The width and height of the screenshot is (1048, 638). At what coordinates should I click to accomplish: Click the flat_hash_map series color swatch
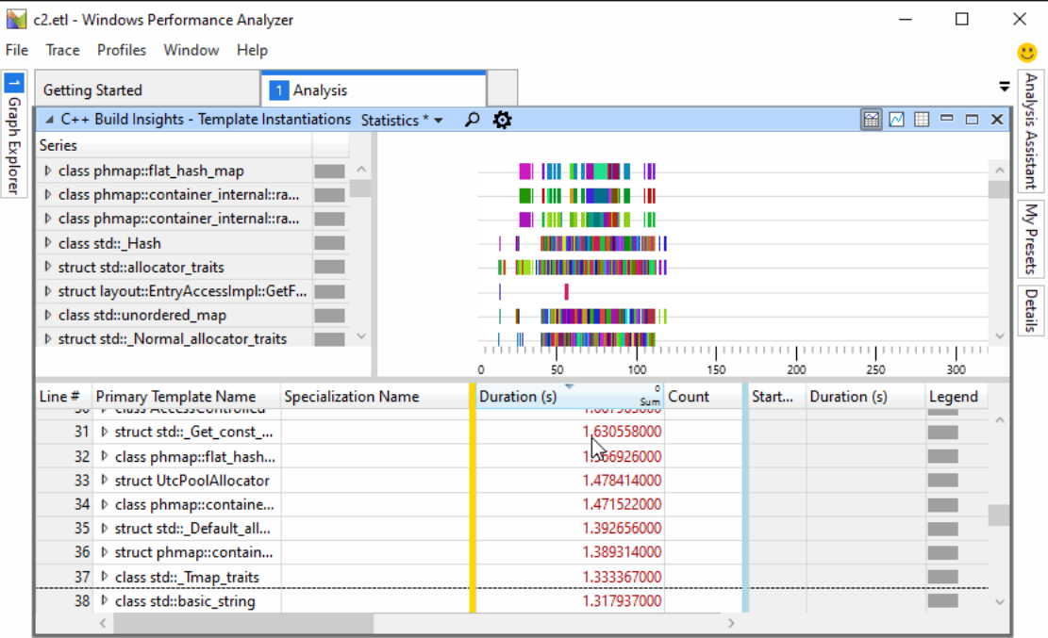coord(329,171)
